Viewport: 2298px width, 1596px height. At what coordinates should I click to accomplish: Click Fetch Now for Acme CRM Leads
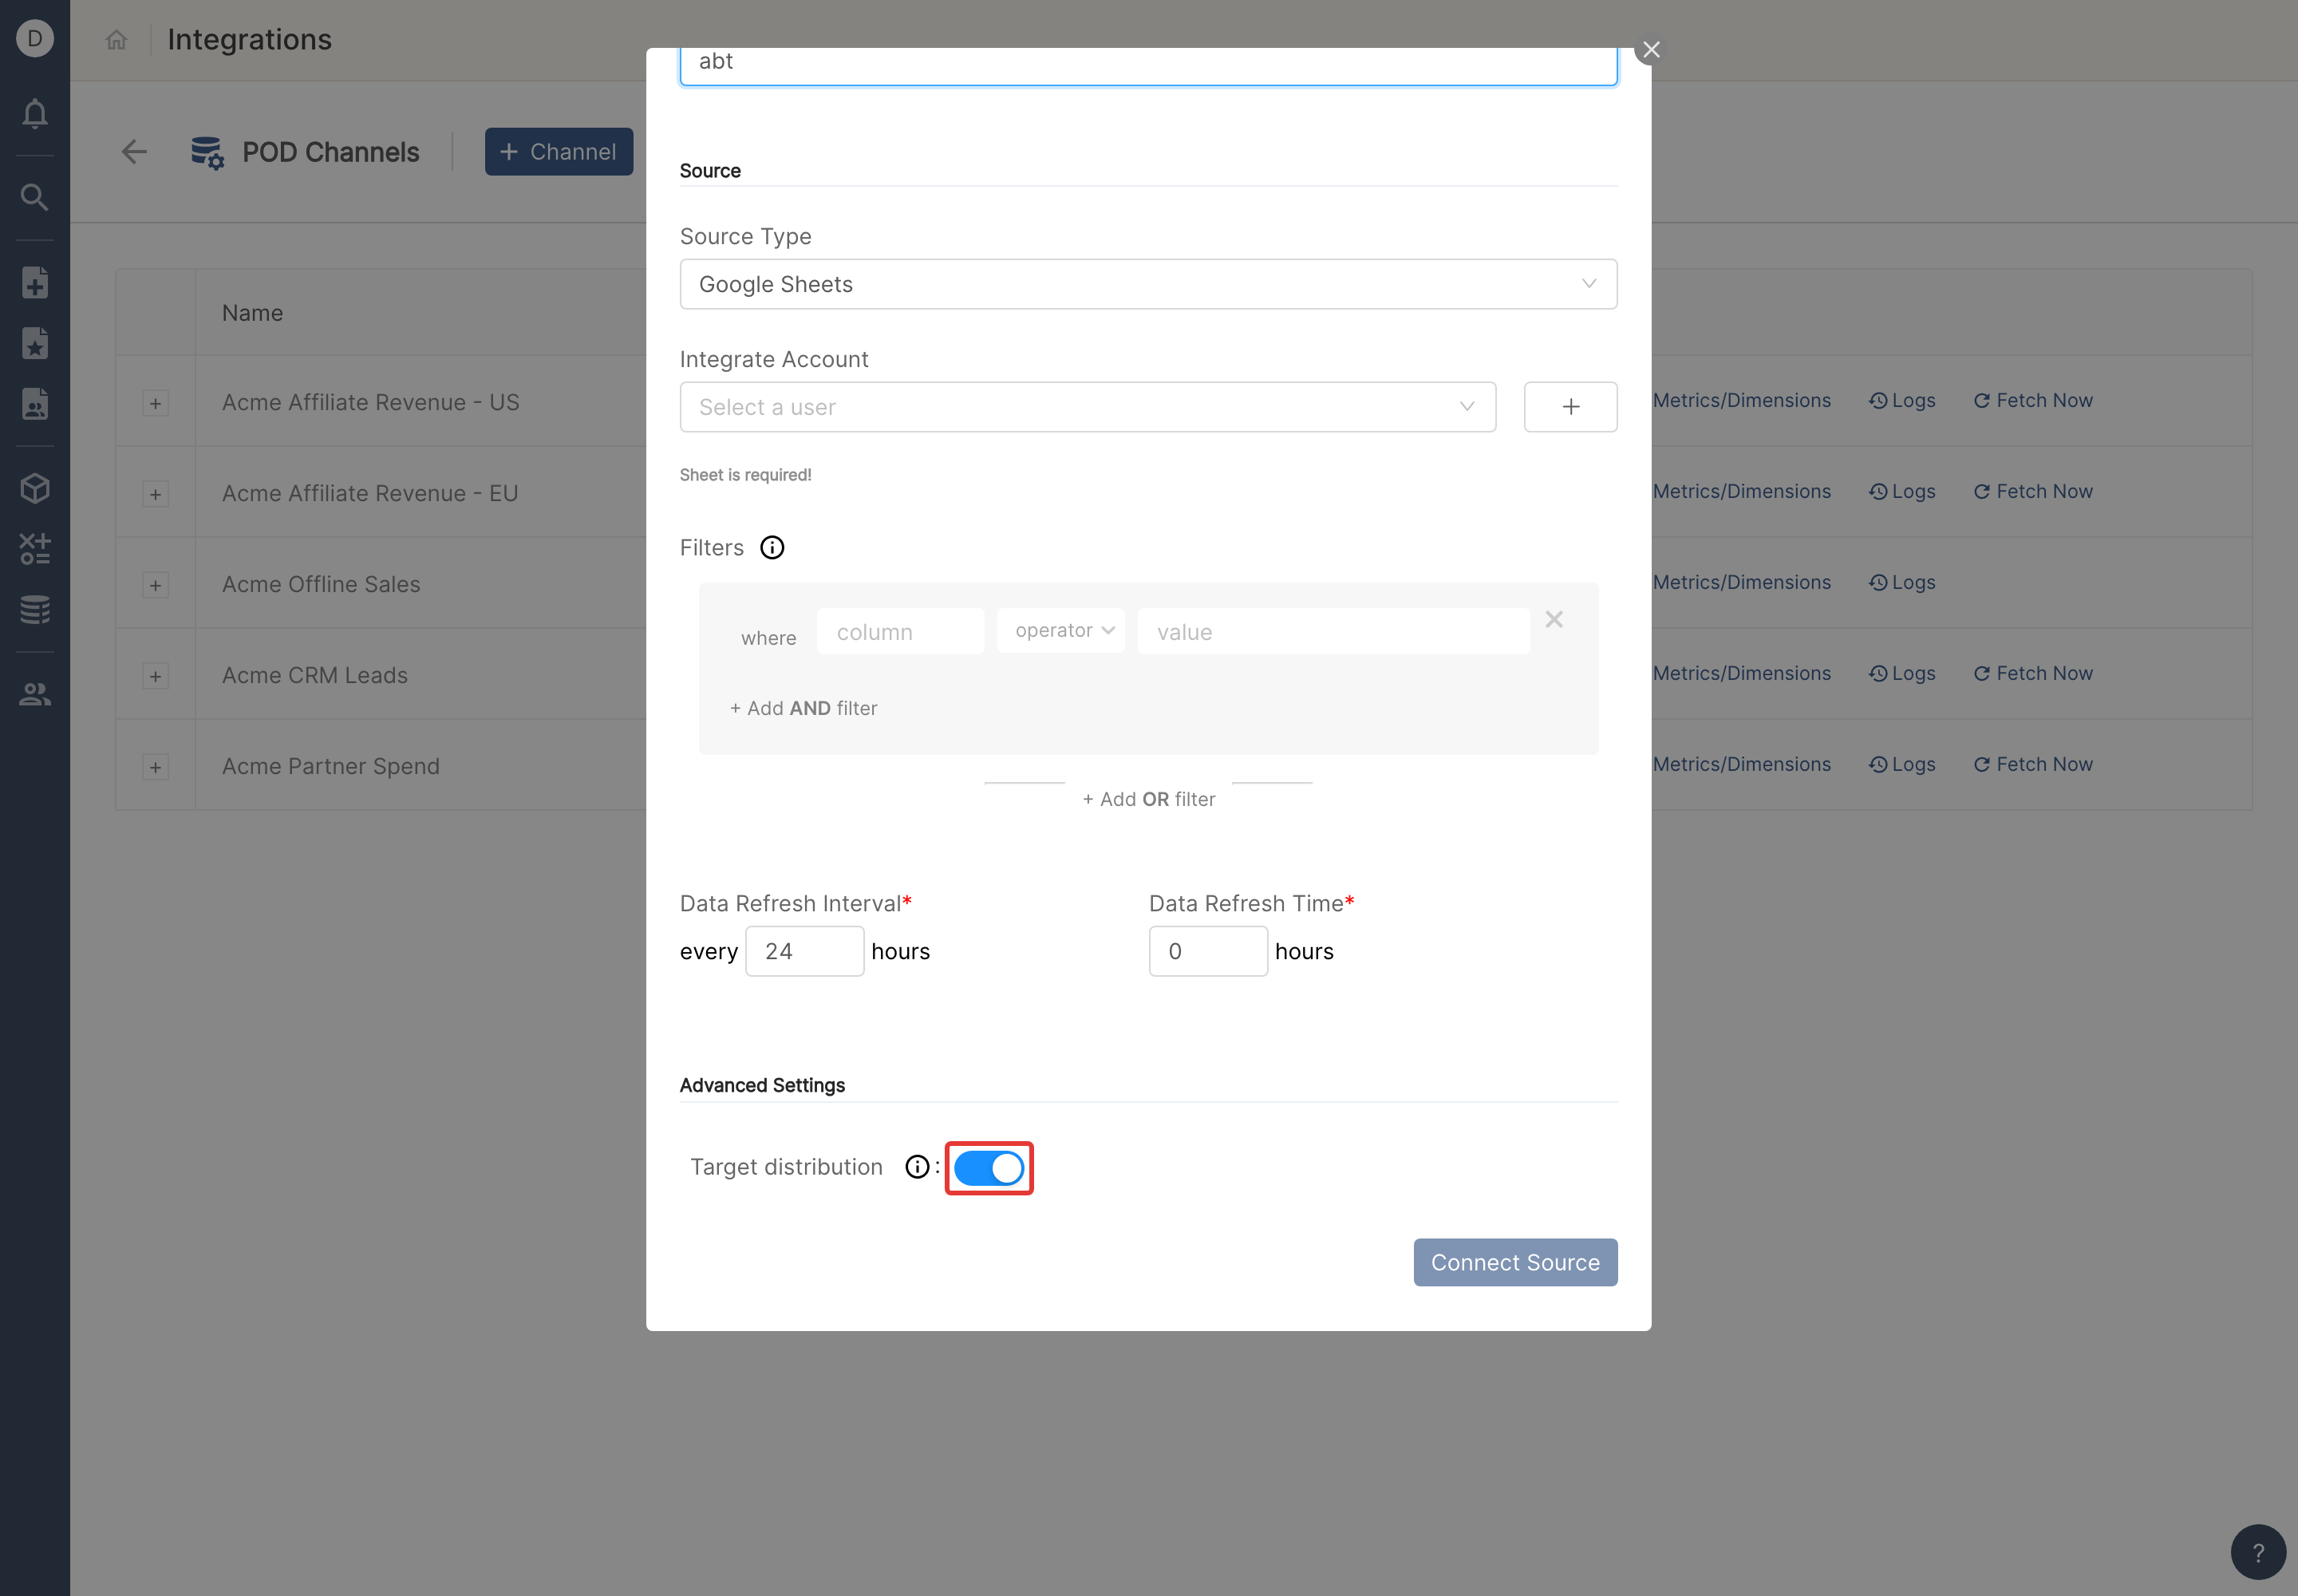tap(2033, 673)
